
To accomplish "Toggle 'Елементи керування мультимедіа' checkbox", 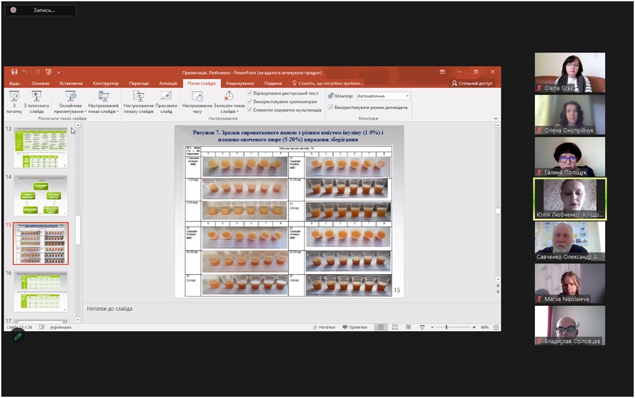I will coord(249,109).
